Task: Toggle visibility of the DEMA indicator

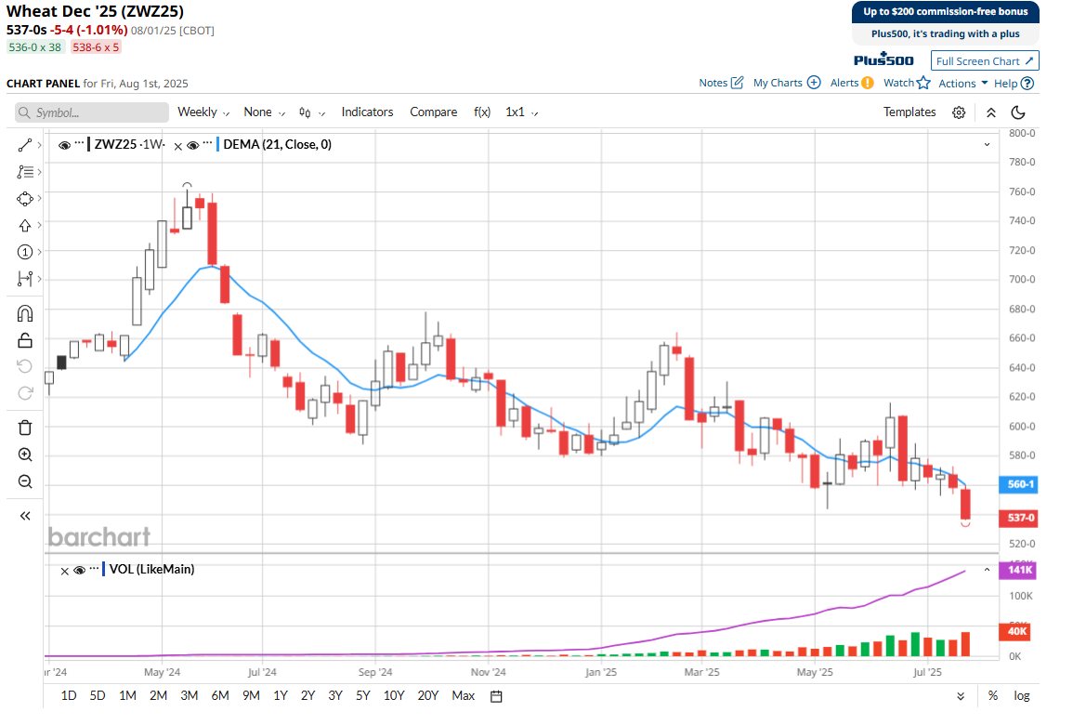Action: pyautogui.click(x=192, y=145)
